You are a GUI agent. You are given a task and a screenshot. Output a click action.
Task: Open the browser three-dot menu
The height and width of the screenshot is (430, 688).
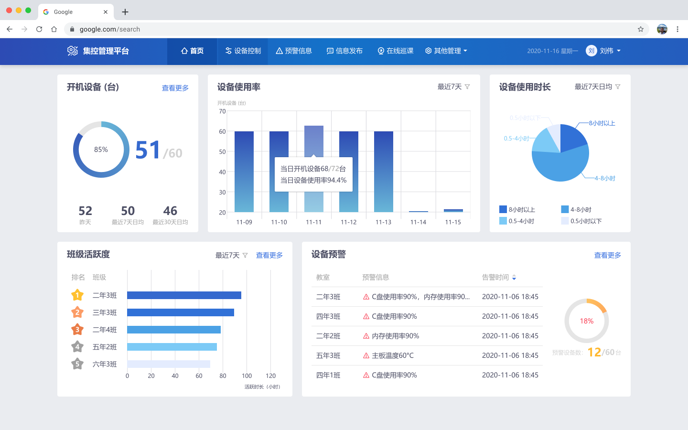pyautogui.click(x=677, y=29)
